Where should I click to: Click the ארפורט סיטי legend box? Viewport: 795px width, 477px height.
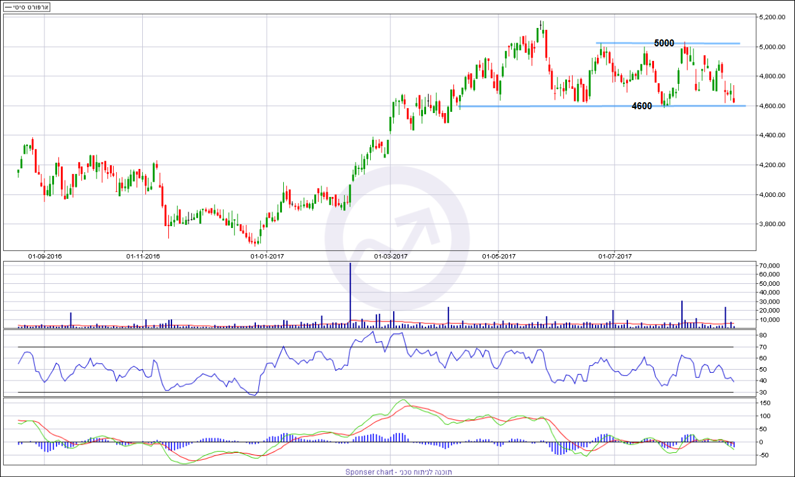coord(27,7)
